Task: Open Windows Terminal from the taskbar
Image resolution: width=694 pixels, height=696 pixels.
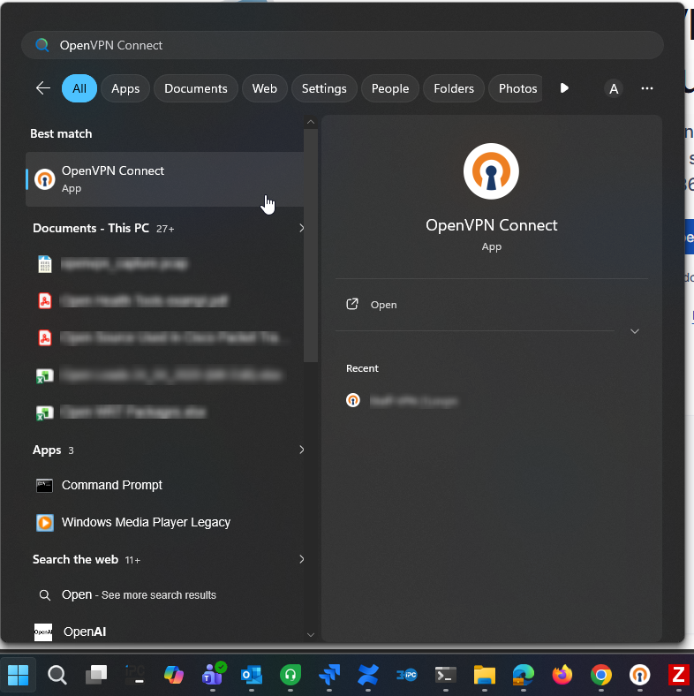Action: (x=446, y=675)
